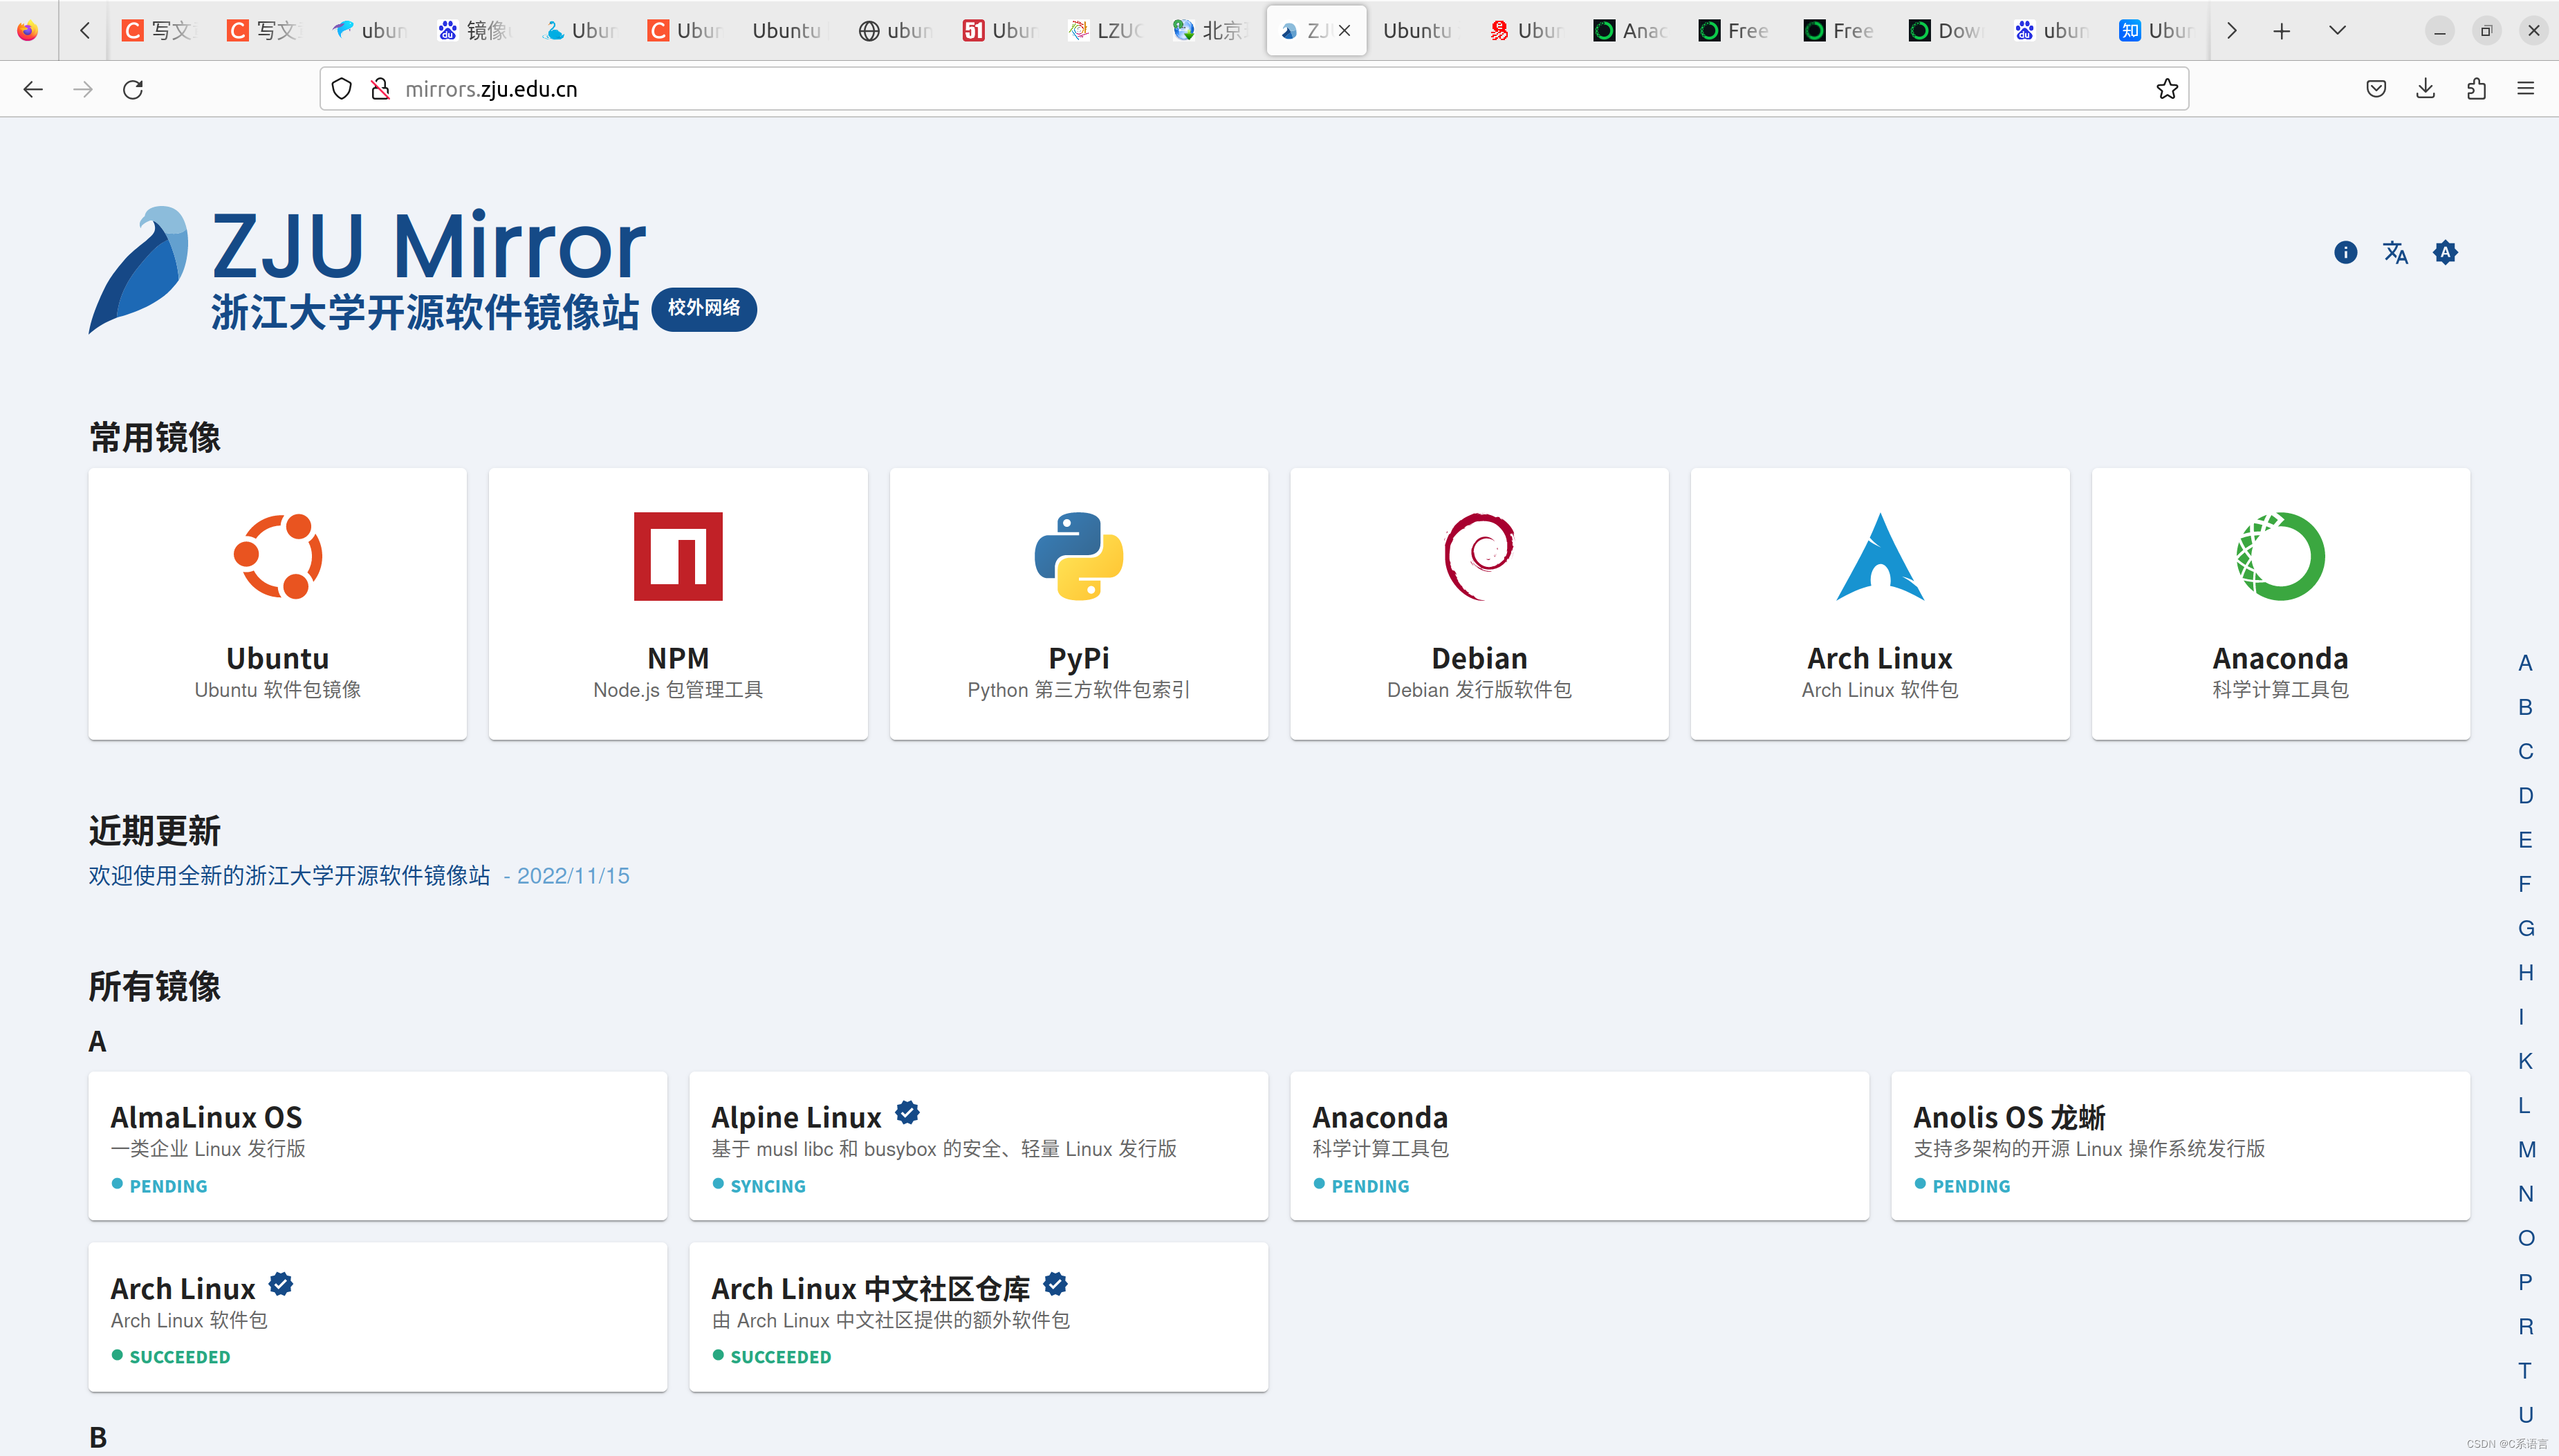Click the 所有镜像 section heading

click(154, 986)
